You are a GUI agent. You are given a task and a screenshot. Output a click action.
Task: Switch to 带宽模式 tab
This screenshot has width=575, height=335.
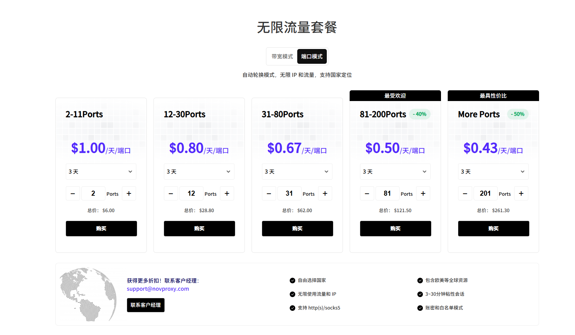click(282, 56)
